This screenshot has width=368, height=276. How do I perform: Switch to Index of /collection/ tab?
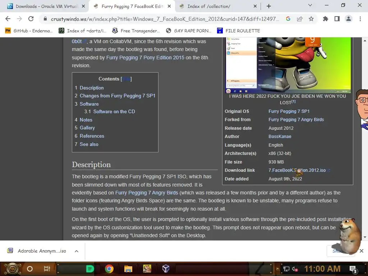[218, 6]
